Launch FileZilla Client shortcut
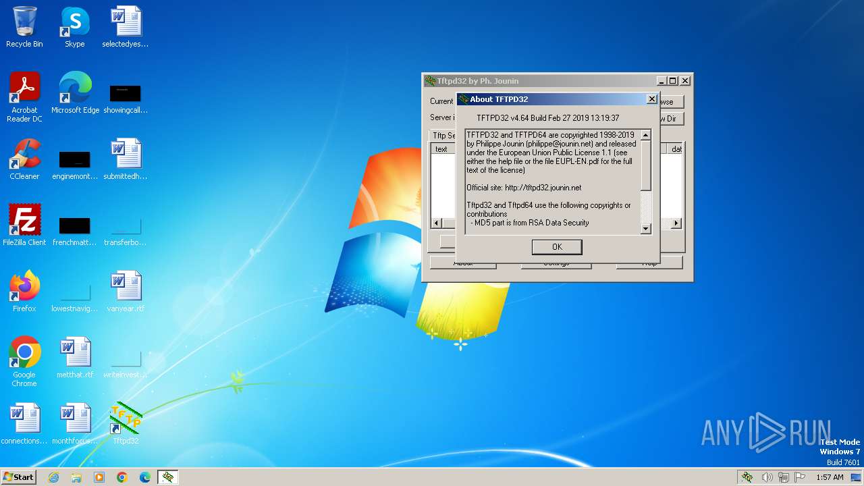Screen dimensions: 864x486 coord(24,225)
